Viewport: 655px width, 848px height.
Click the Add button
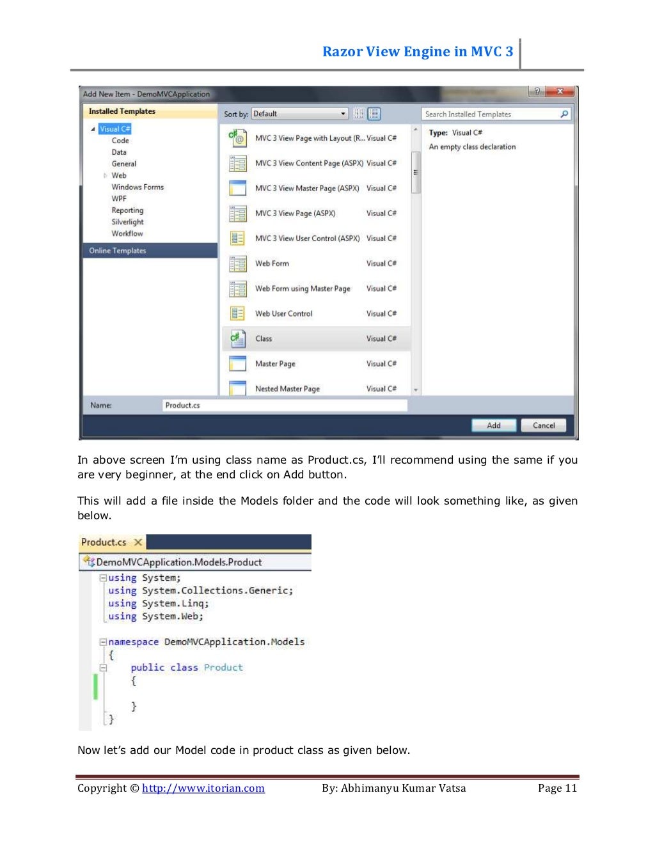tap(494, 425)
